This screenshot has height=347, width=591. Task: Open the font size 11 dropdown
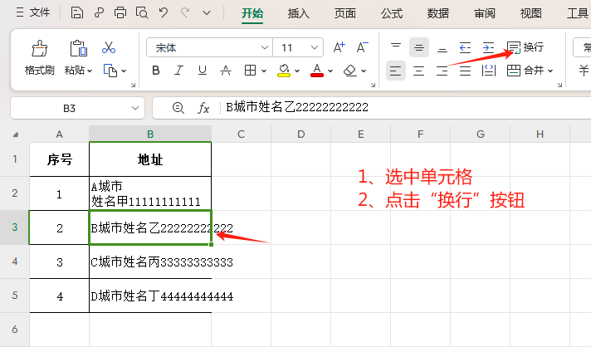tap(315, 47)
